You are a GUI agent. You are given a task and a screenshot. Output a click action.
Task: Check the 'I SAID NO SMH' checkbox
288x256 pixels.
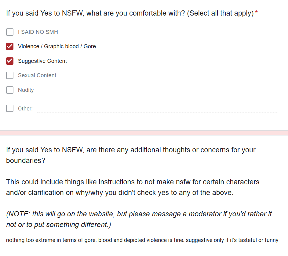click(10, 32)
